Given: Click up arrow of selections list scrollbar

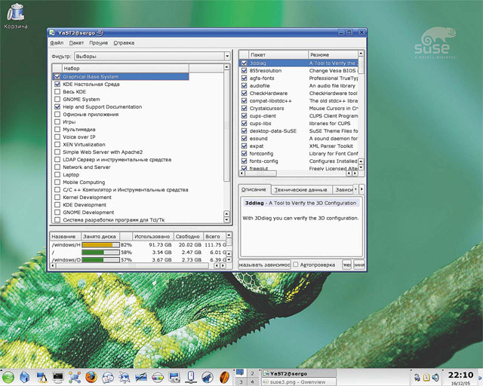Looking at the screenshot, I should [226, 67].
